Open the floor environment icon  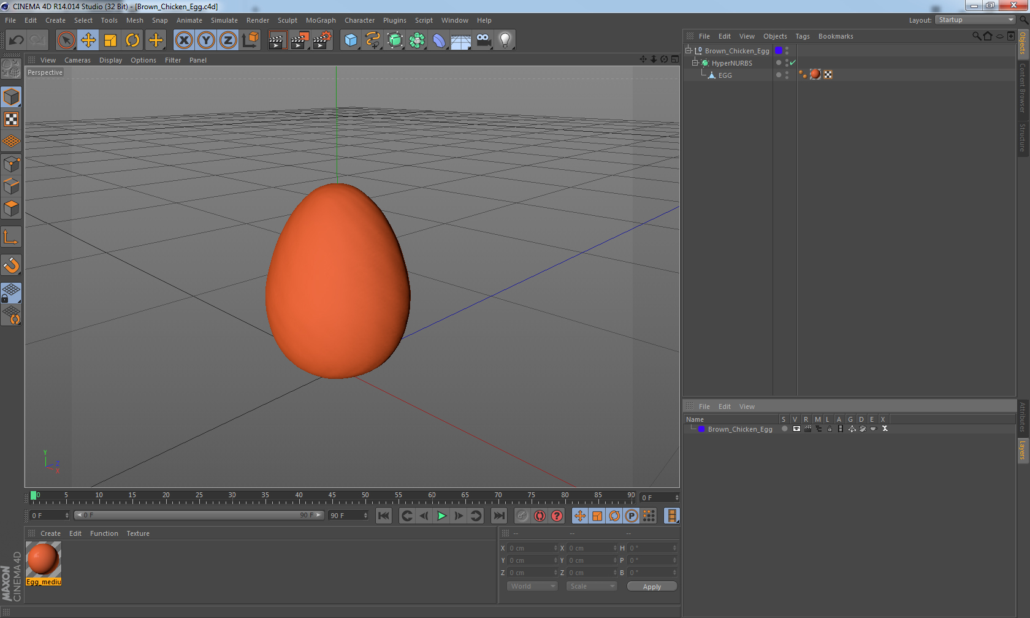(x=461, y=40)
